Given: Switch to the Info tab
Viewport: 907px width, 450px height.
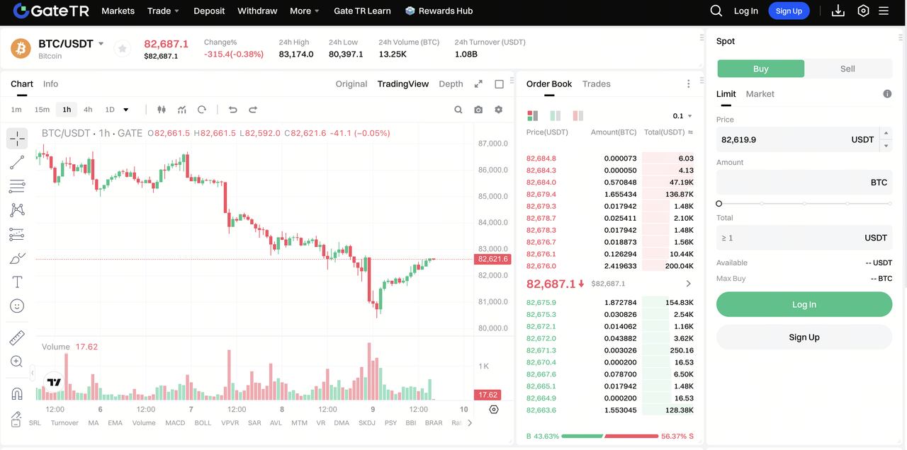Looking at the screenshot, I should (50, 83).
